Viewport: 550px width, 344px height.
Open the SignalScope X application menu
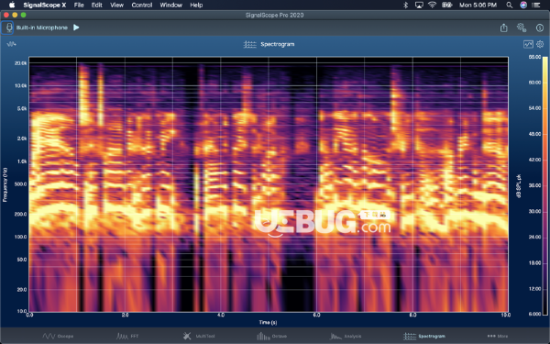click(x=45, y=5)
